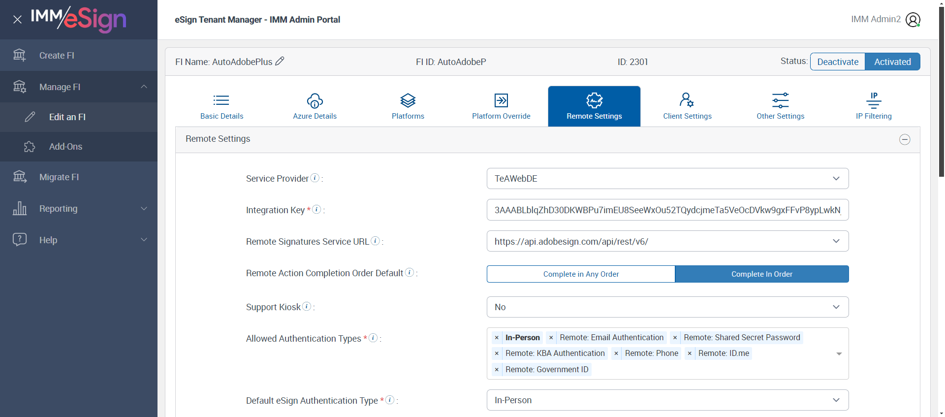Click the Service Provider info icon

315,178
